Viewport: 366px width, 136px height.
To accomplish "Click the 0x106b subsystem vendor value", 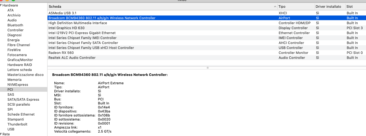I will pyautogui.click(x=104, y=115).
